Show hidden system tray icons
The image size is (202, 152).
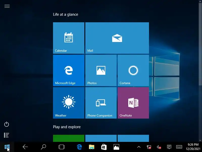tap(139, 147)
